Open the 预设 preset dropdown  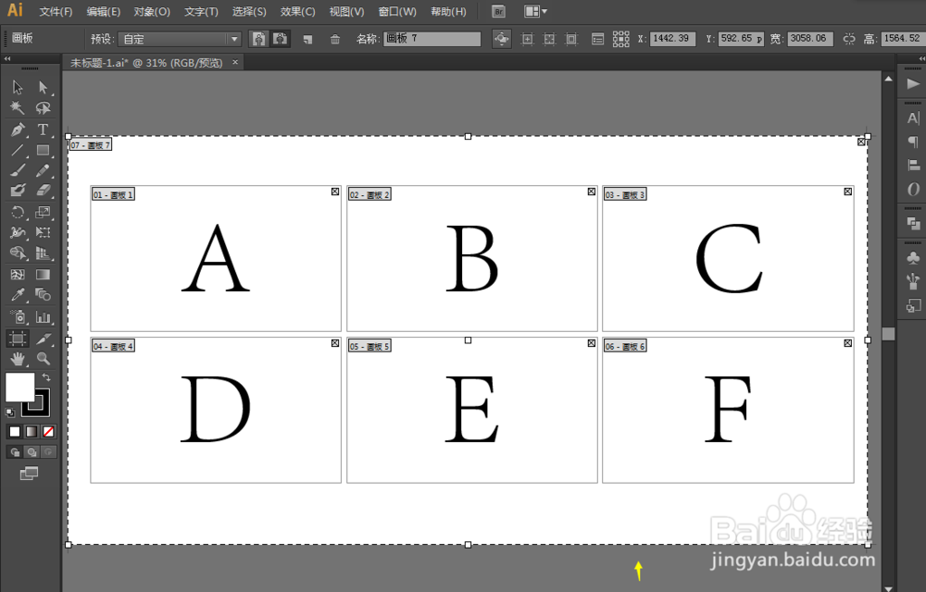coord(180,39)
